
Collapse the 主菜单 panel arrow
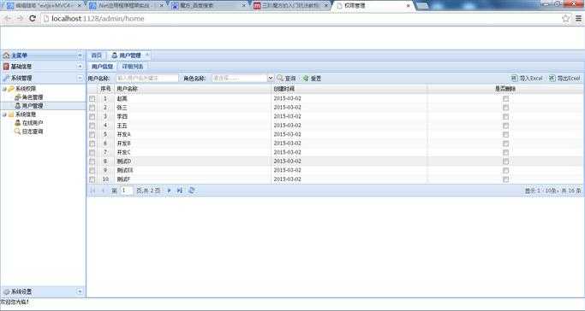80,56
